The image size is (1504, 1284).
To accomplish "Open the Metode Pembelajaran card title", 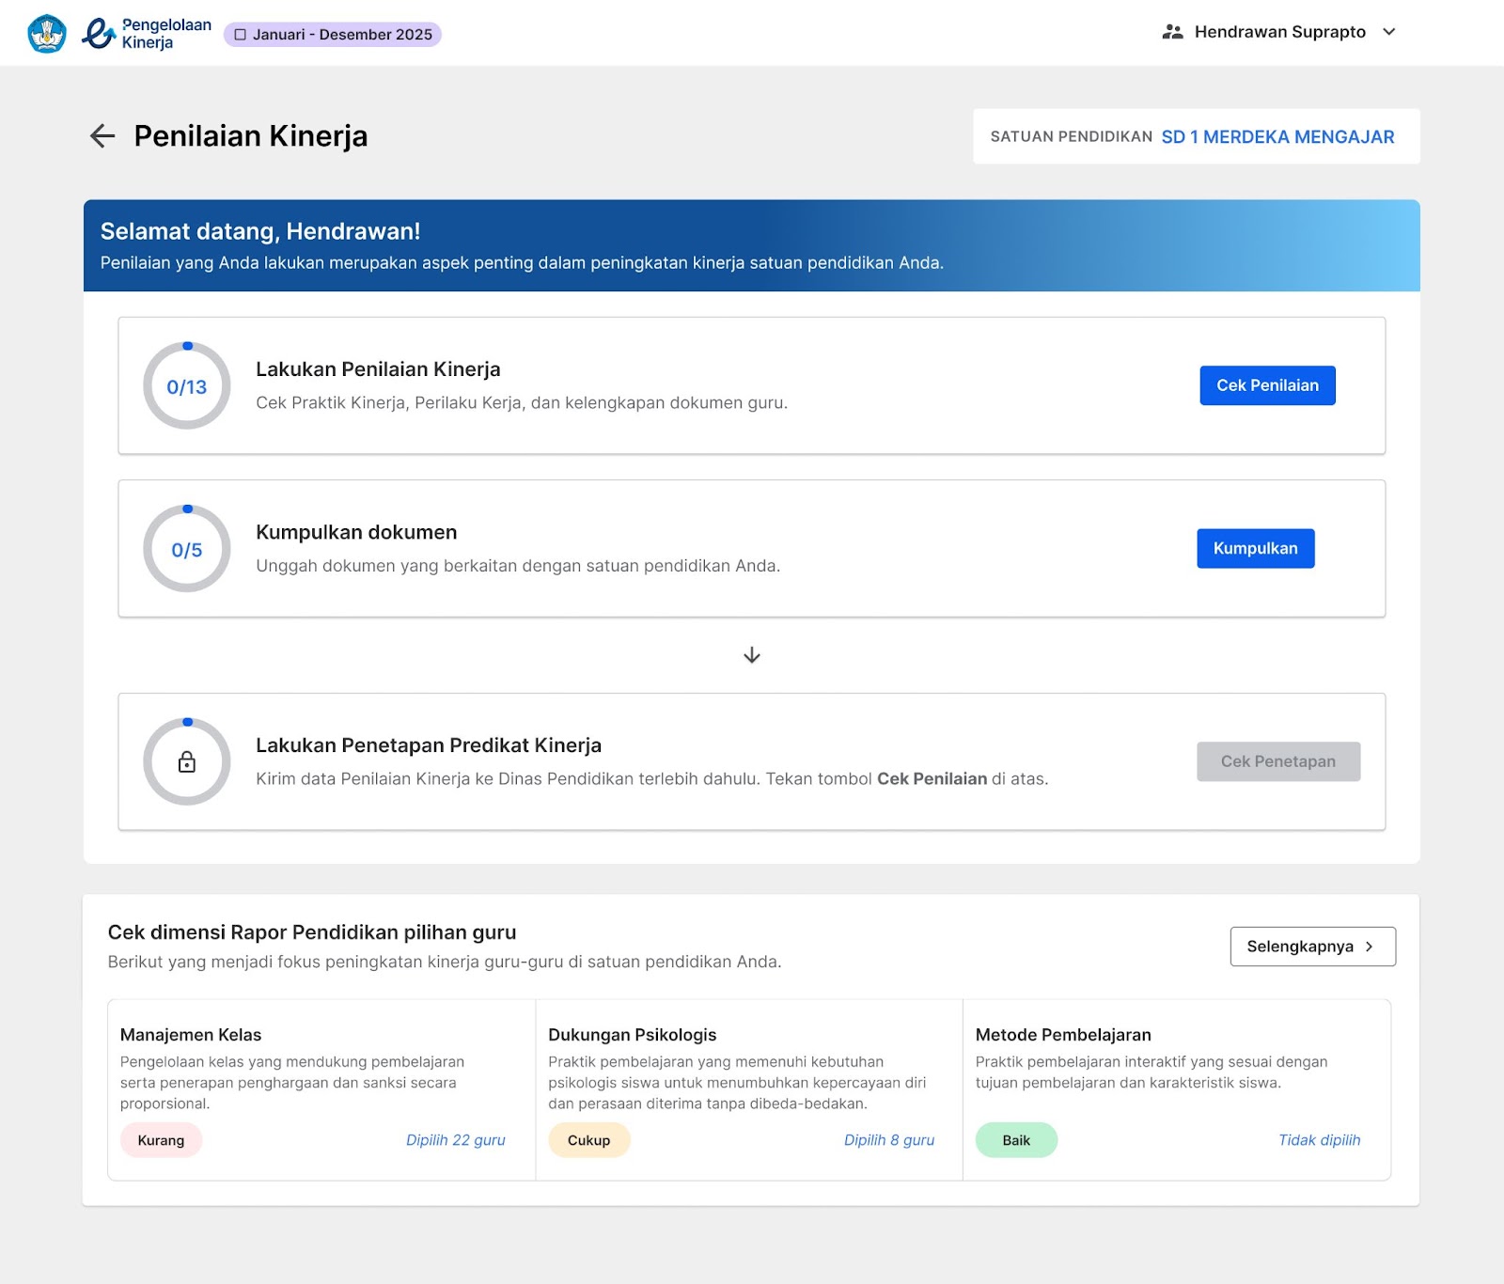I will point(1063,1035).
